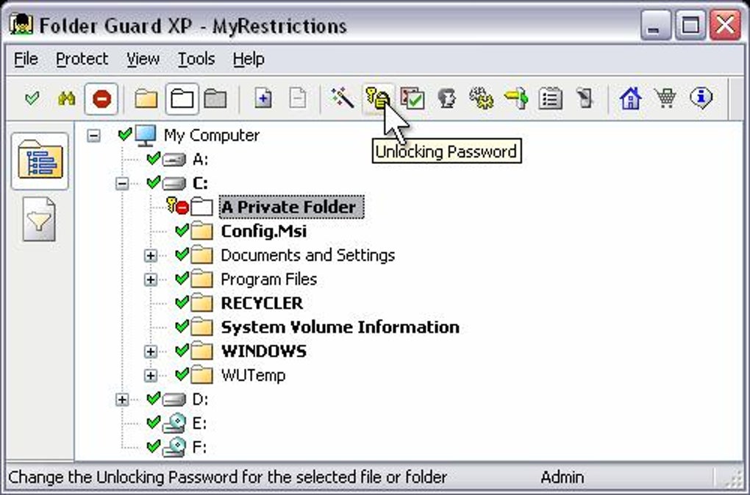Screen dimensions: 750x495
Task: Open the Protect menu
Action: pyautogui.click(x=82, y=60)
